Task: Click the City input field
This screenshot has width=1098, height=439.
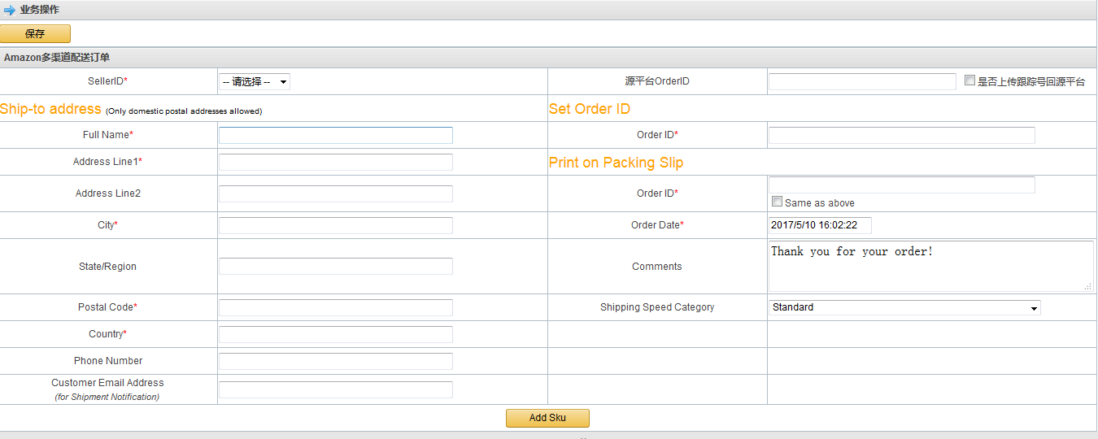Action: tap(335, 225)
